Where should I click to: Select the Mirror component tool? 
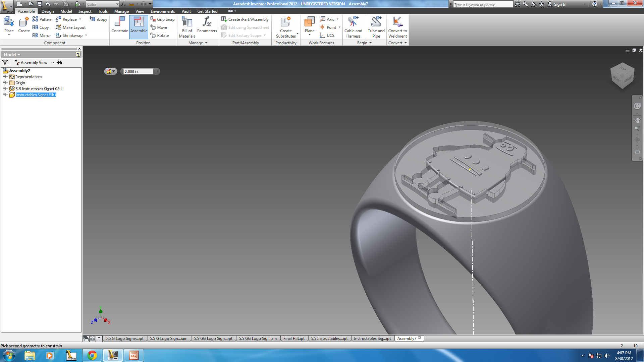tap(42, 36)
